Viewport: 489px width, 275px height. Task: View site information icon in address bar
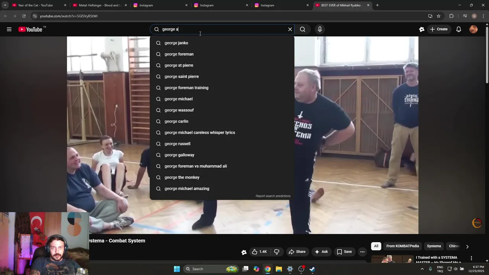[34, 16]
